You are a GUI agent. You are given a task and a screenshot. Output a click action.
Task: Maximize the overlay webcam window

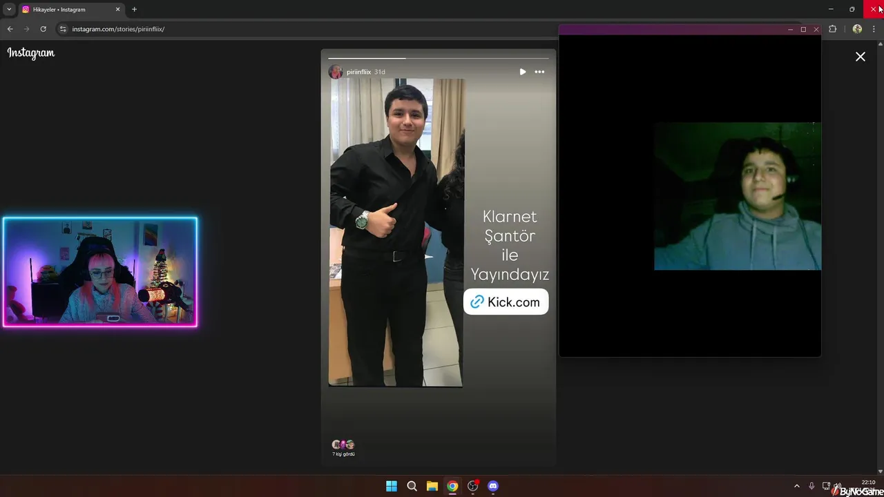803,30
